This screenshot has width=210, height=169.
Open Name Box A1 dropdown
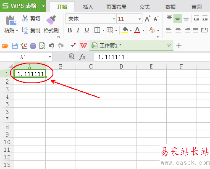tap(50, 57)
